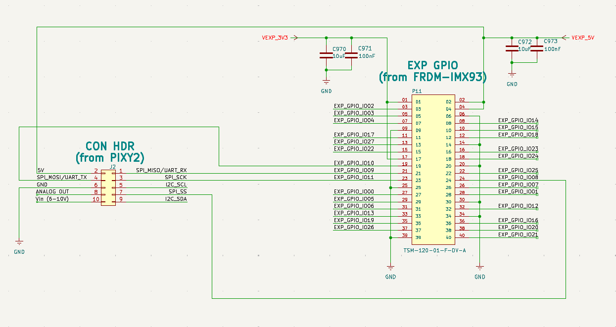This screenshot has width=616, height=327.
Task: Select the J2 connector body
Action: click(x=108, y=188)
